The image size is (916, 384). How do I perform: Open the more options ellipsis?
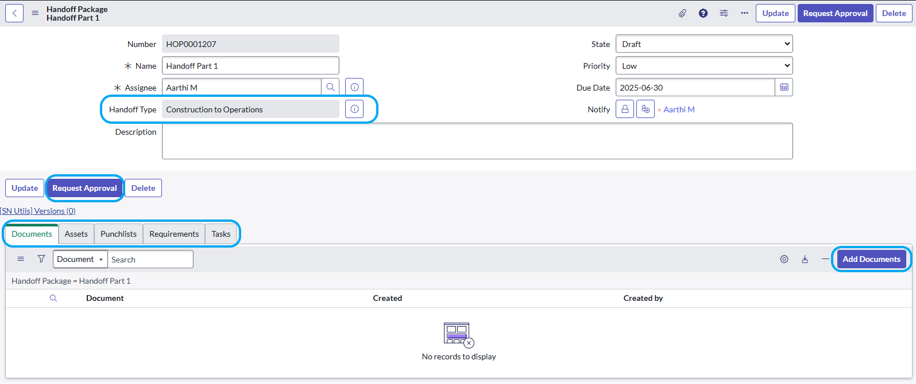coord(744,13)
